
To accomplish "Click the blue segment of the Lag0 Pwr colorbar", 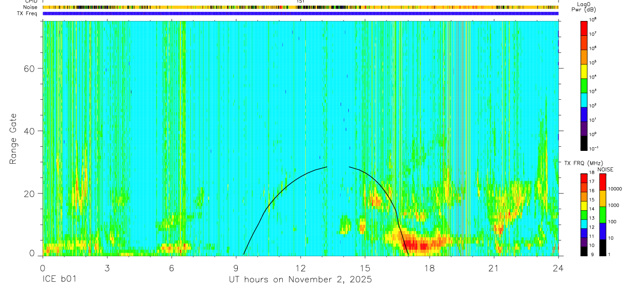I will pyautogui.click(x=584, y=114).
